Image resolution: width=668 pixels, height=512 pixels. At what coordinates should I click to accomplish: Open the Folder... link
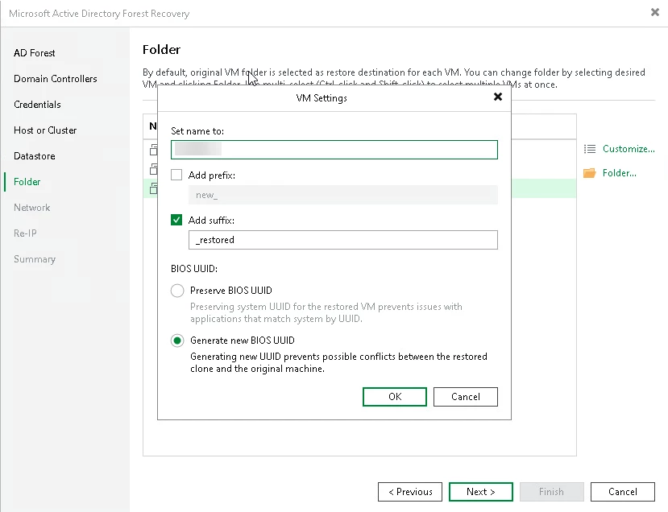click(619, 173)
